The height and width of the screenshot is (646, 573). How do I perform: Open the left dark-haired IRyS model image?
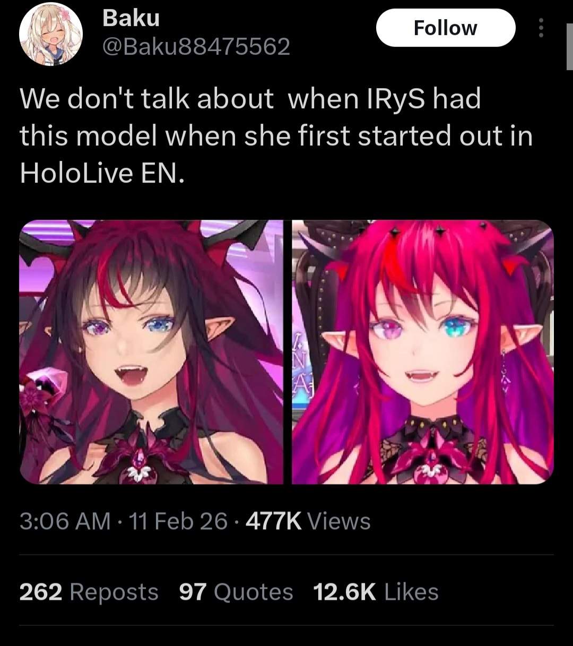click(x=151, y=352)
